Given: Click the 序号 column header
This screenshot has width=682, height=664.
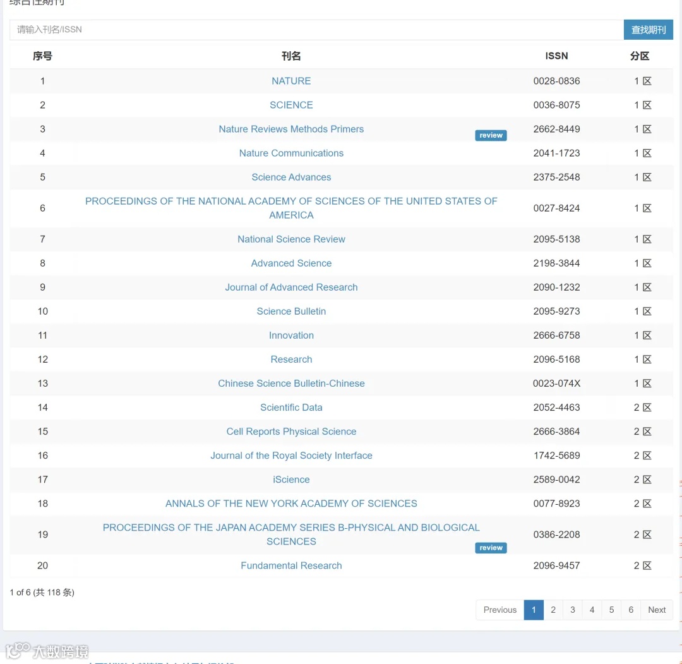Looking at the screenshot, I should [x=42, y=56].
